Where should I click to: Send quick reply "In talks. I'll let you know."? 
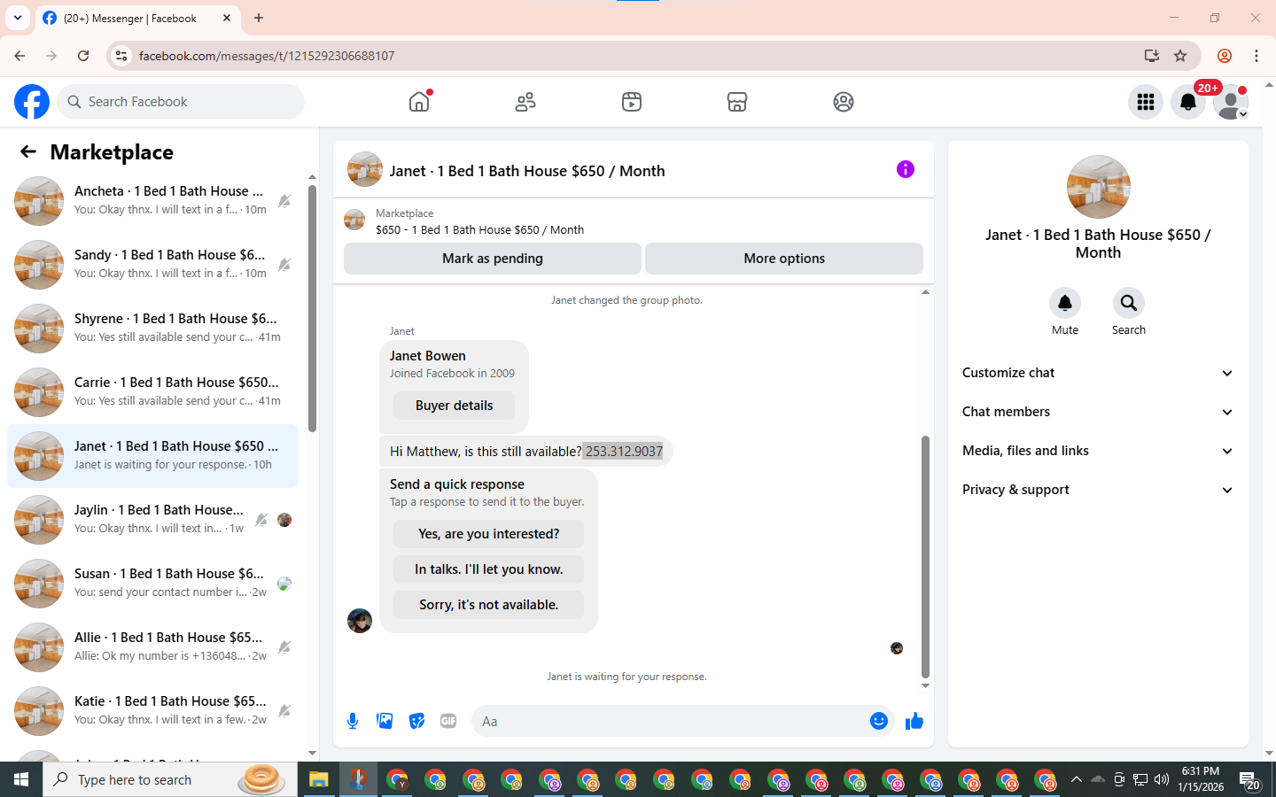[x=488, y=569]
